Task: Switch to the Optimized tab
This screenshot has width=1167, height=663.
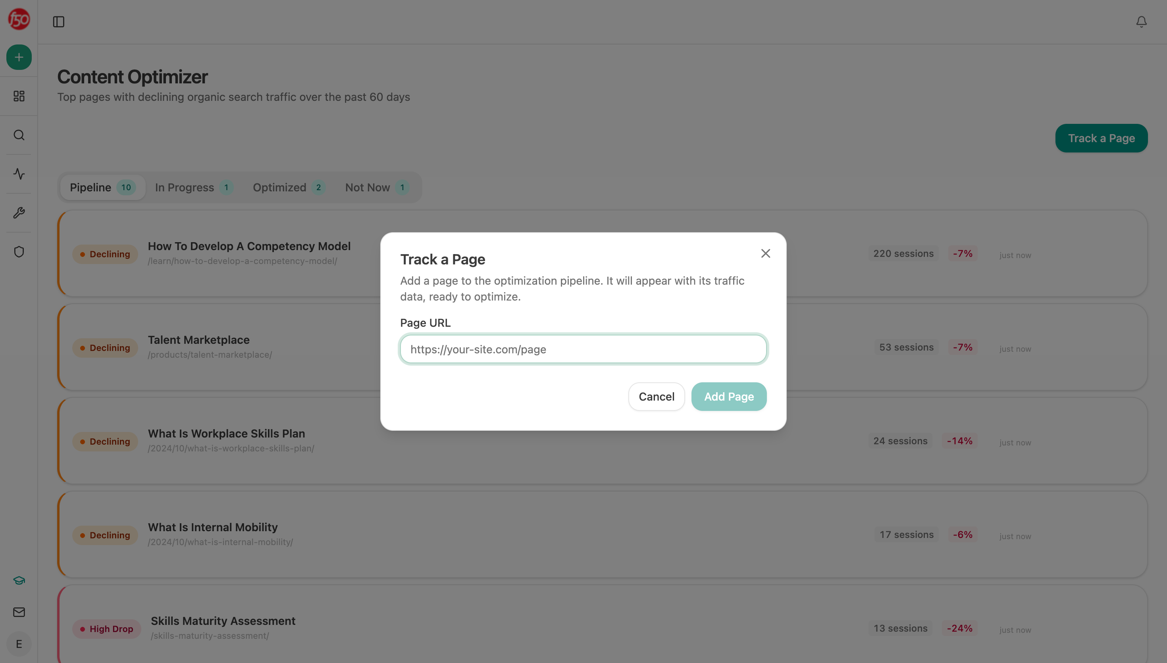Action: [289, 188]
